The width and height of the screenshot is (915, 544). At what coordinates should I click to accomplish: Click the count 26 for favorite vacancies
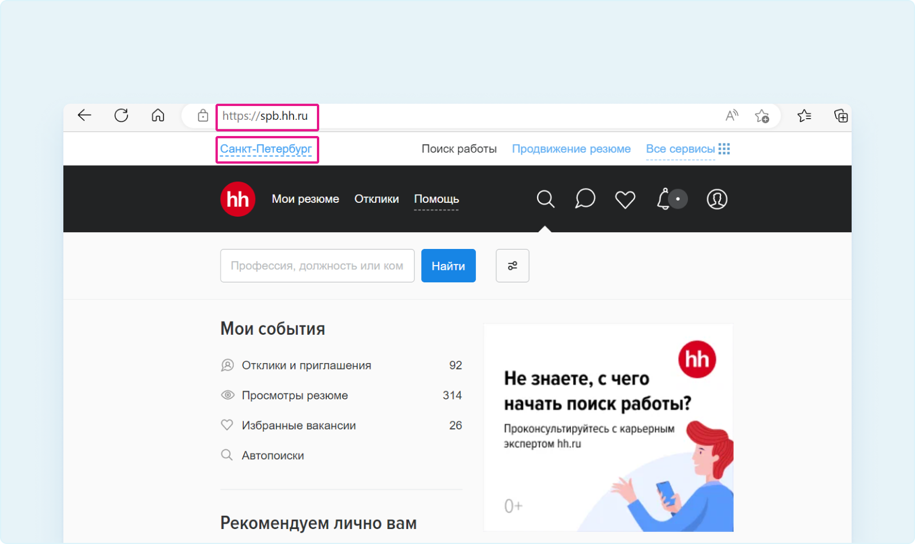456,425
